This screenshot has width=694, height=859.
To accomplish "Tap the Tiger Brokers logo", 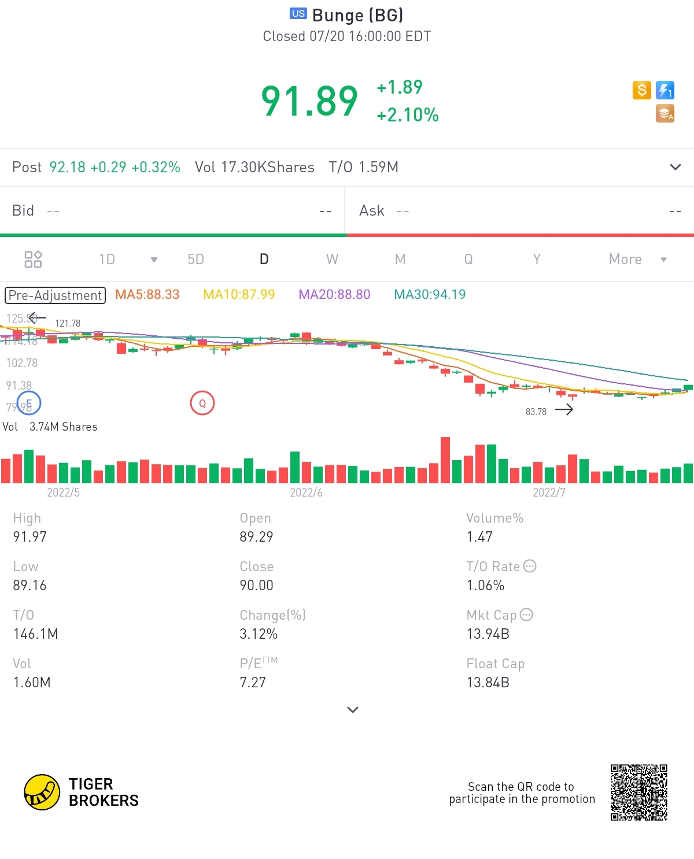I will [82, 792].
